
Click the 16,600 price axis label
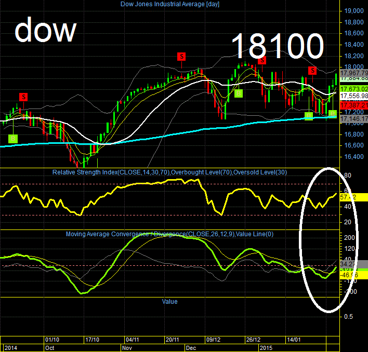353,145
